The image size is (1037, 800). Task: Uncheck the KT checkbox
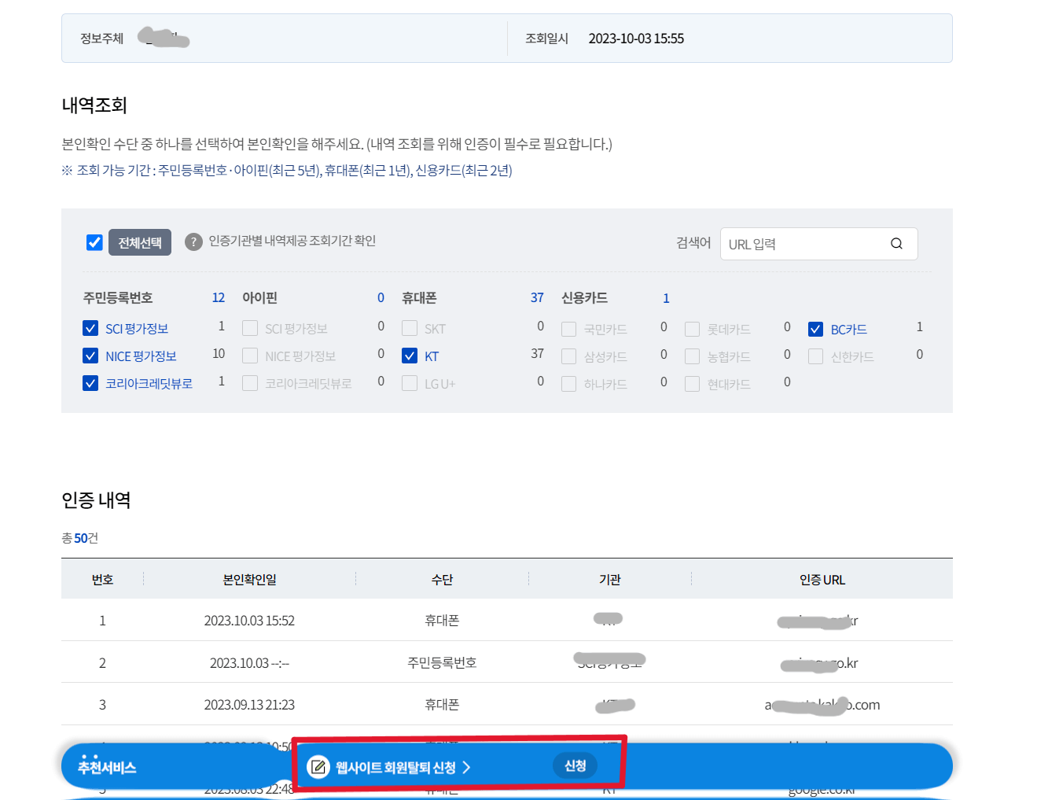tap(410, 356)
